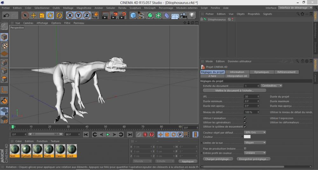318x170 pixels.
Task: Open the MoGraph menu
Action: 150,8
